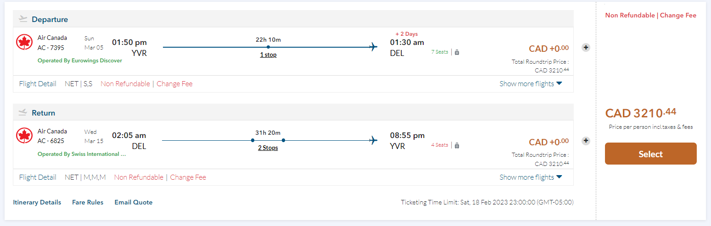
Task: Open Flight Detail for return flight
Action: tap(38, 177)
